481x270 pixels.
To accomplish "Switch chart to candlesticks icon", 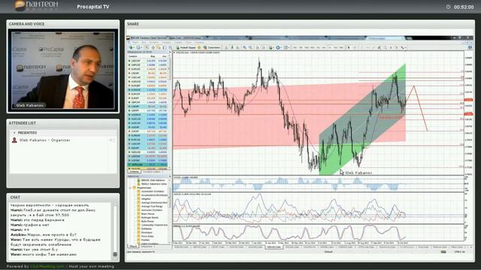I will pos(232,47).
